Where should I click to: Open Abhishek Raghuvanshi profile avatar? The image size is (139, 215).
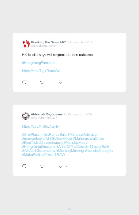(26, 116)
